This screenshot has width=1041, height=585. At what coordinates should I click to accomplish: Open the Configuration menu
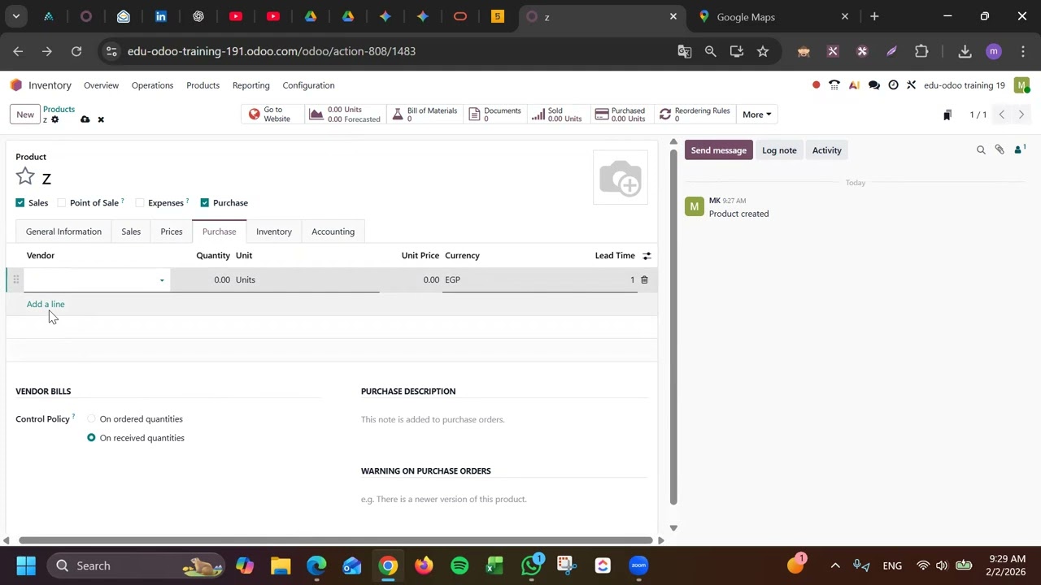pos(308,85)
